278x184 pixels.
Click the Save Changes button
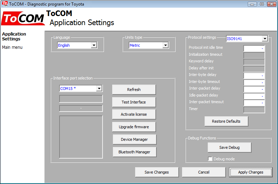click(x=157, y=172)
